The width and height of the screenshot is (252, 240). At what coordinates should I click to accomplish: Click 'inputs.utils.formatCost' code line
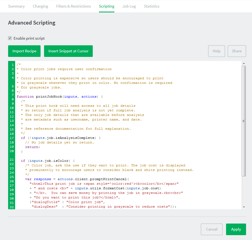click(95, 188)
